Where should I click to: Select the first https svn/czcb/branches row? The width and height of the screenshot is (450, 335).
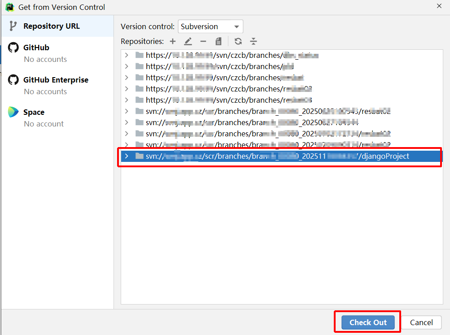click(282, 55)
